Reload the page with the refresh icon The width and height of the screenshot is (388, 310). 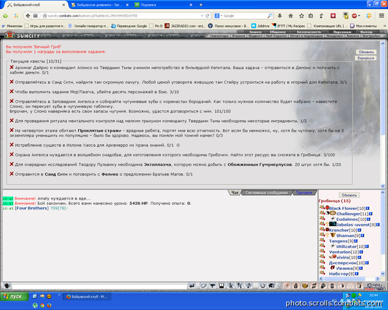pos(208,15)
